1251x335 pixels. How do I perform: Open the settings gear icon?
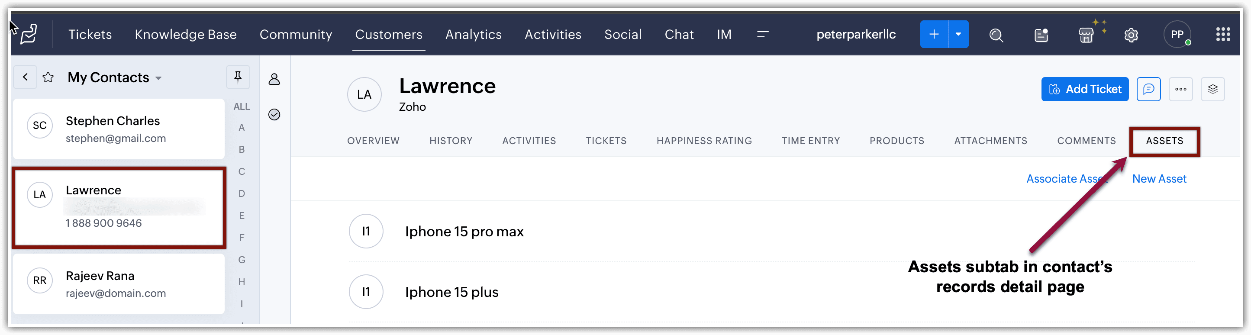(1131, 35)
